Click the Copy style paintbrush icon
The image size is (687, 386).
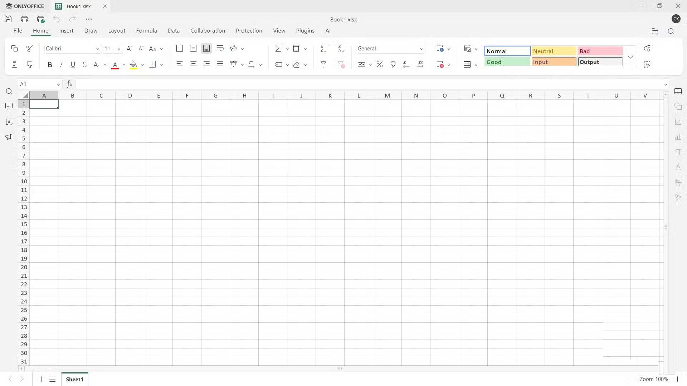[30, 65]
